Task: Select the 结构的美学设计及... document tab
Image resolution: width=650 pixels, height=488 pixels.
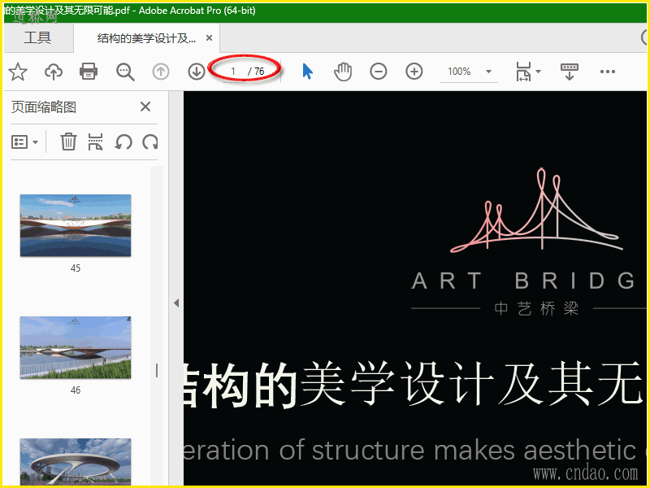Action: 146,38
